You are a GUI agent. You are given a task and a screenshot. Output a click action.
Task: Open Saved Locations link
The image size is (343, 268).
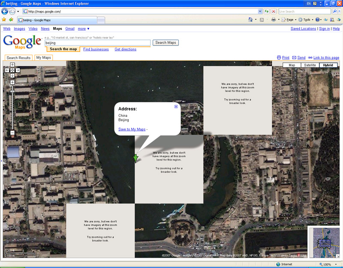(x=303, y=29)
